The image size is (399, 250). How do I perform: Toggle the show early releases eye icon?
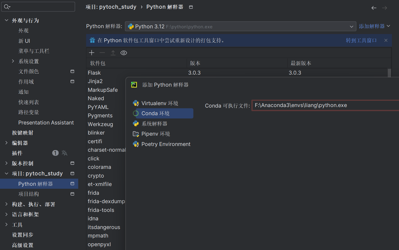[x=124, y=53]
